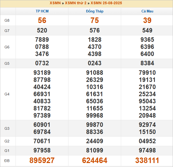Click the G4 number 93189
The height and width of the screenshot is (167, 173).
coord(42,73)
